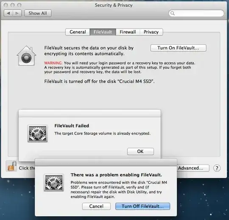Click the padlock icon to unlock settings
Viewport: 229px width, 220px height.
11,166
